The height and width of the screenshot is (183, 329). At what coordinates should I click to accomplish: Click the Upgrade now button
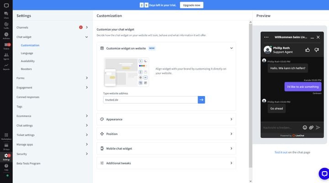click(x=191, y=5)
